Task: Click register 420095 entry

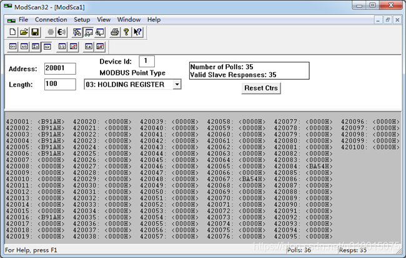Action: point(304,237)
